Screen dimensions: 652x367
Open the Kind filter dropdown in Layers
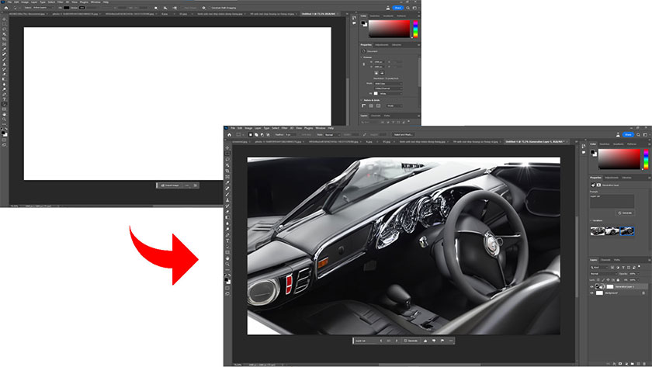(598, 267)
